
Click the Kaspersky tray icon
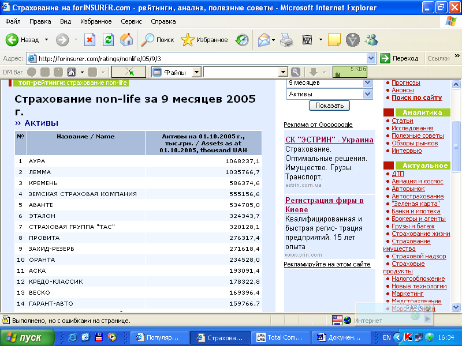[408, 337]
